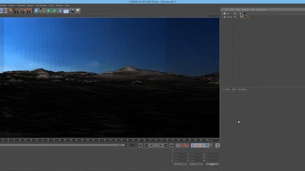Image resolution: width=305 pixels, height=171 pixels.
Task: Click Record Active Objects key icon
Action: (178, 145)
